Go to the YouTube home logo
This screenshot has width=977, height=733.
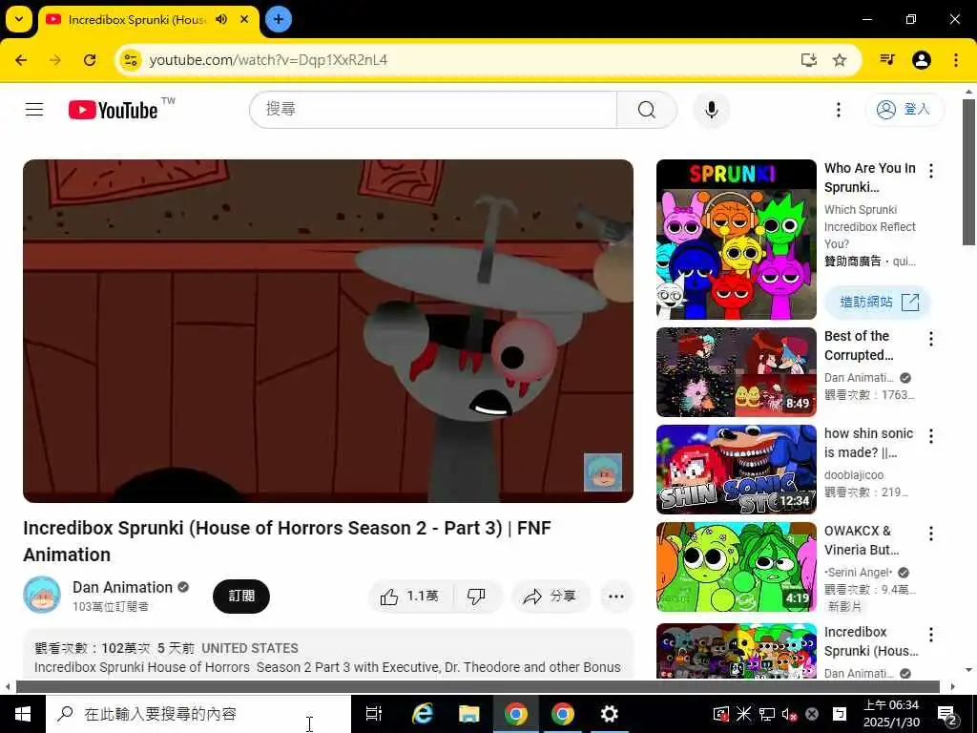click(113, 110)
